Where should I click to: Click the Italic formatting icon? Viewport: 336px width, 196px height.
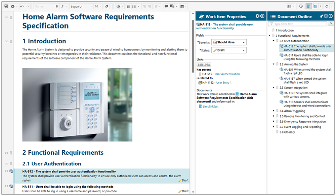coord(62,6)
